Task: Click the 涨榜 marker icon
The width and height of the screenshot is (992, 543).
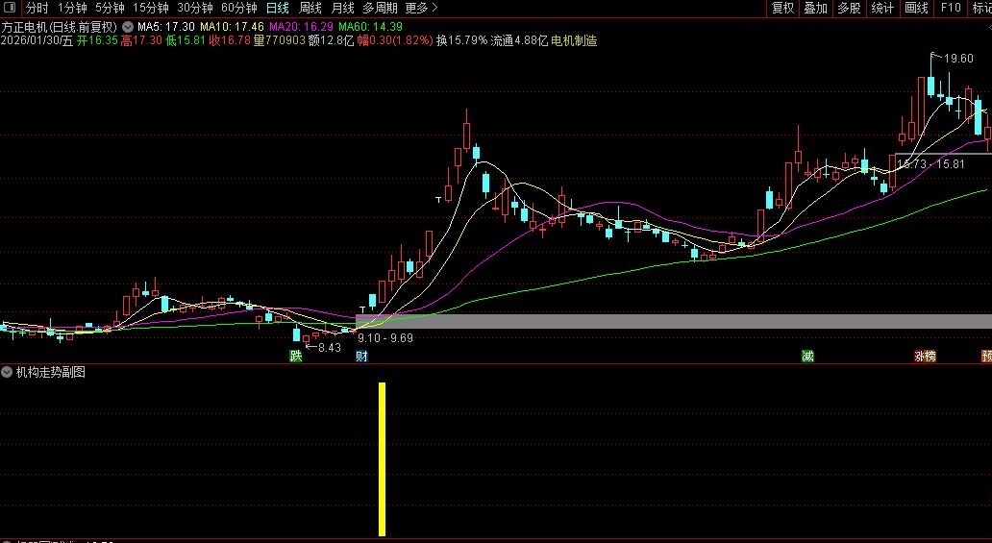Action: click(925, 356)
